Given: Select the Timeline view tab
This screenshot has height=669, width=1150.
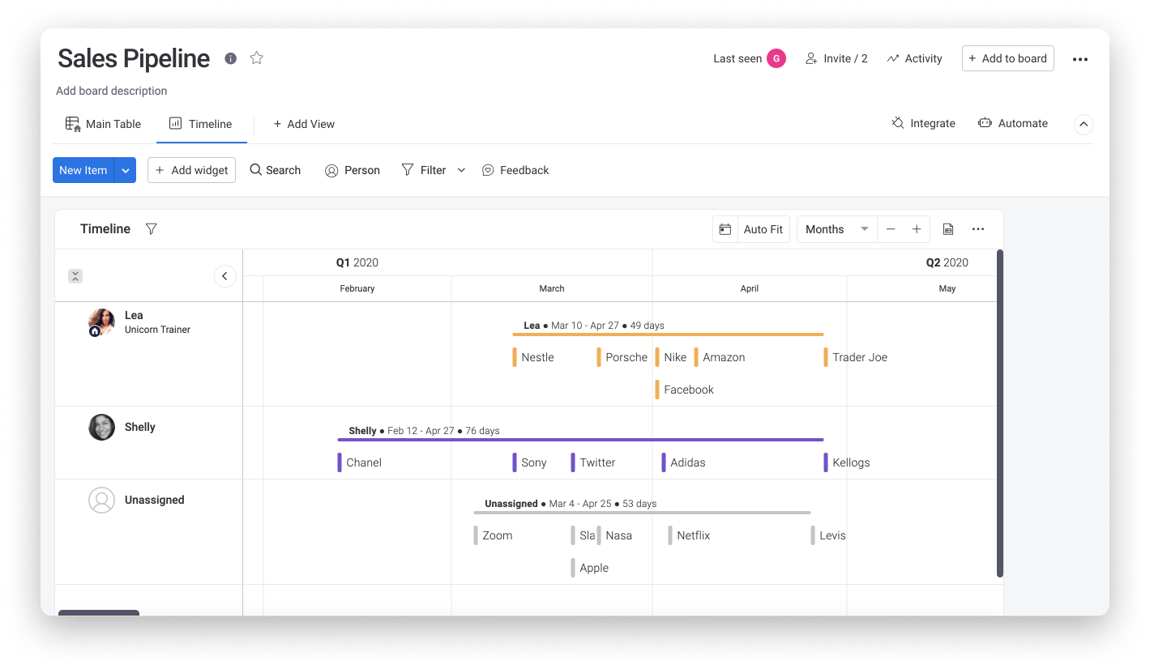Looking at the screenshot, I should (201, 124).
